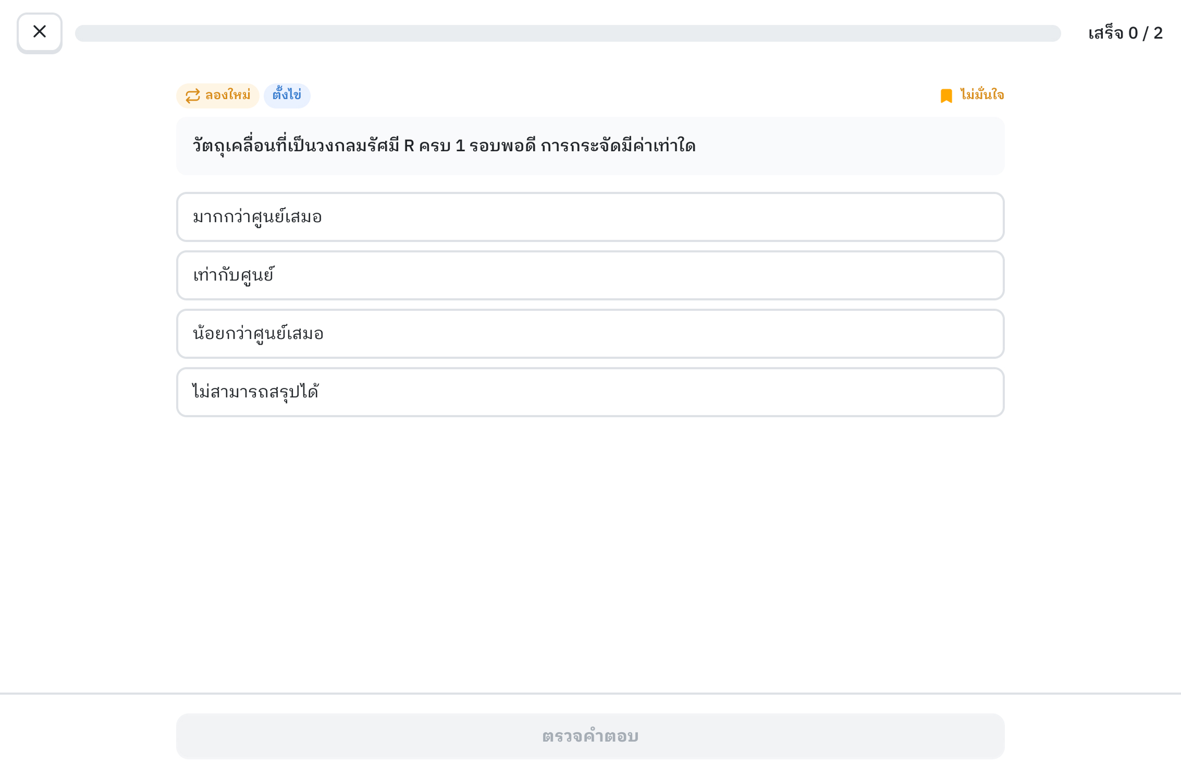Click the blue ตั้งไข่ tag
1181x776 pixels.
(x=287, y=95)
